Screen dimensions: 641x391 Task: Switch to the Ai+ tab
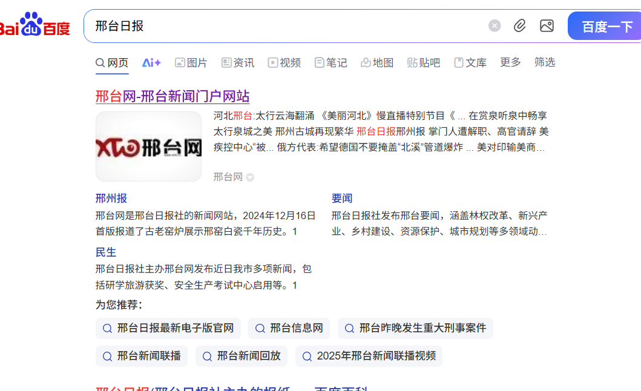[151, 62]
